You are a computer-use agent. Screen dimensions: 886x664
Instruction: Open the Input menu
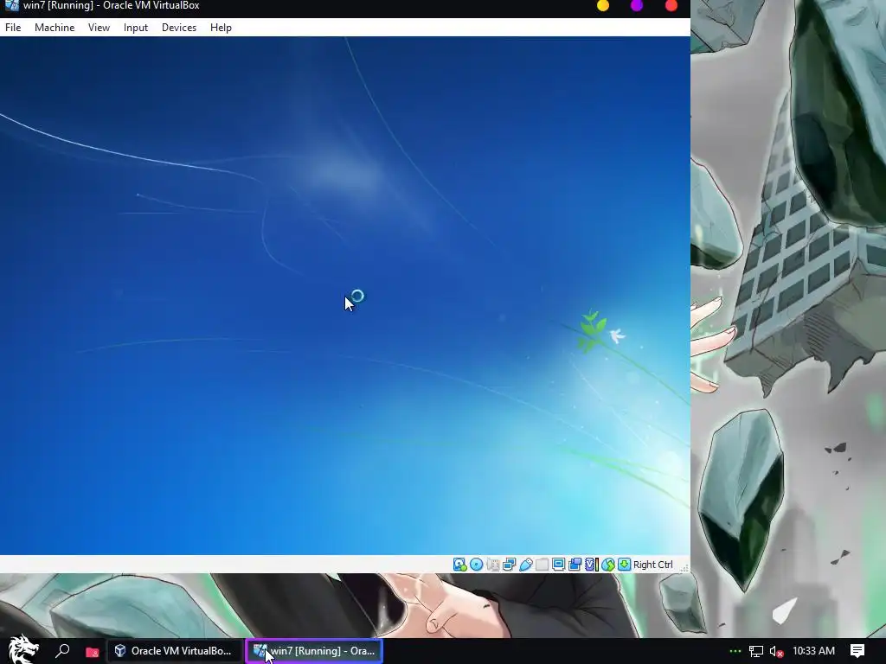(136, 28)
